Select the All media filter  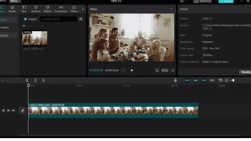click(24, 26)
